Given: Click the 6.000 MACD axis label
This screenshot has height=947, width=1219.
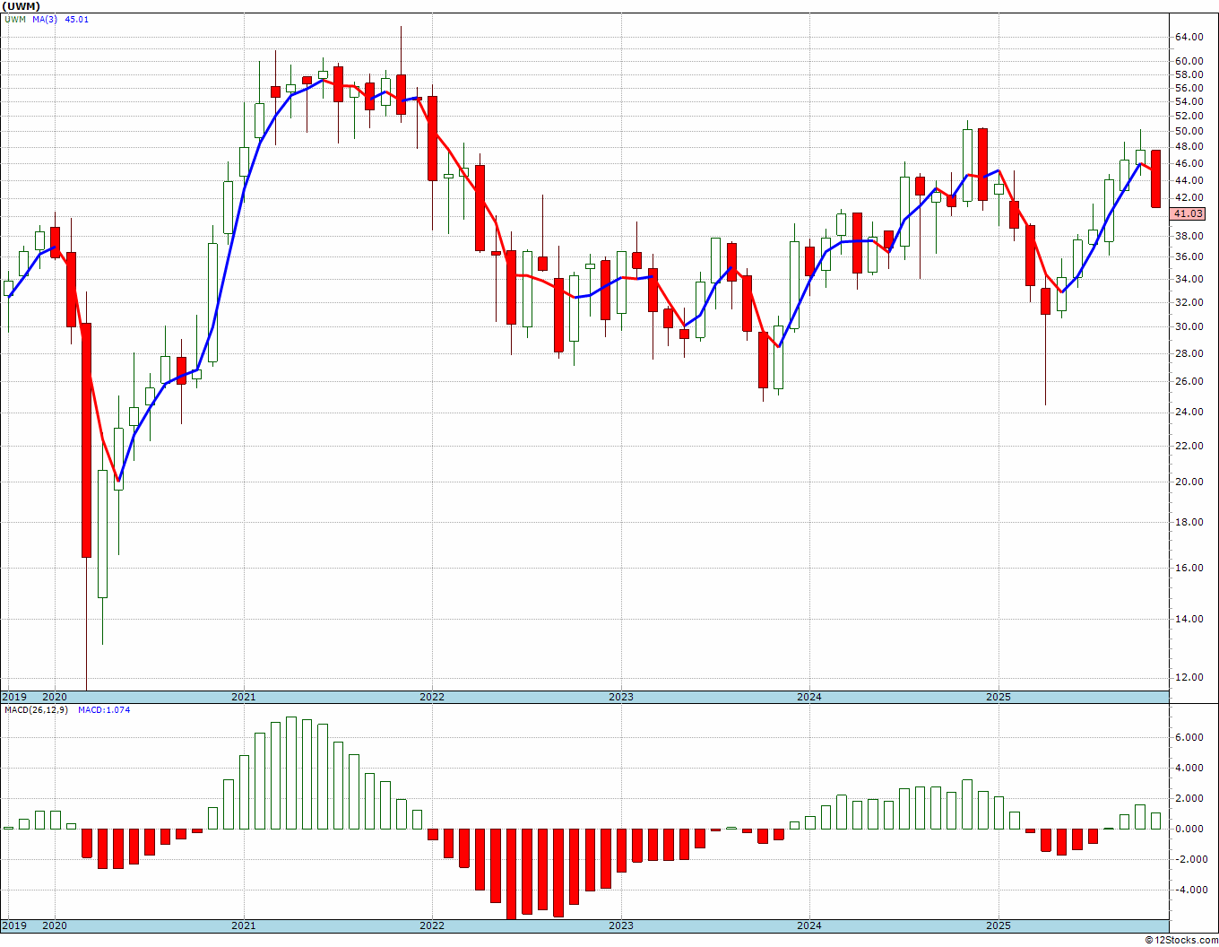Looking at the screenshot, I should (1189, 737).
